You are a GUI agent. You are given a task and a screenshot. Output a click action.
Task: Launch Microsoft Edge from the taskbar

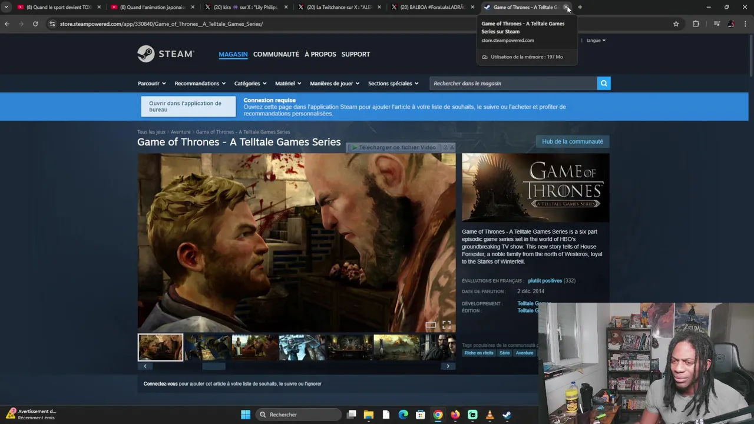pos(404,415)
